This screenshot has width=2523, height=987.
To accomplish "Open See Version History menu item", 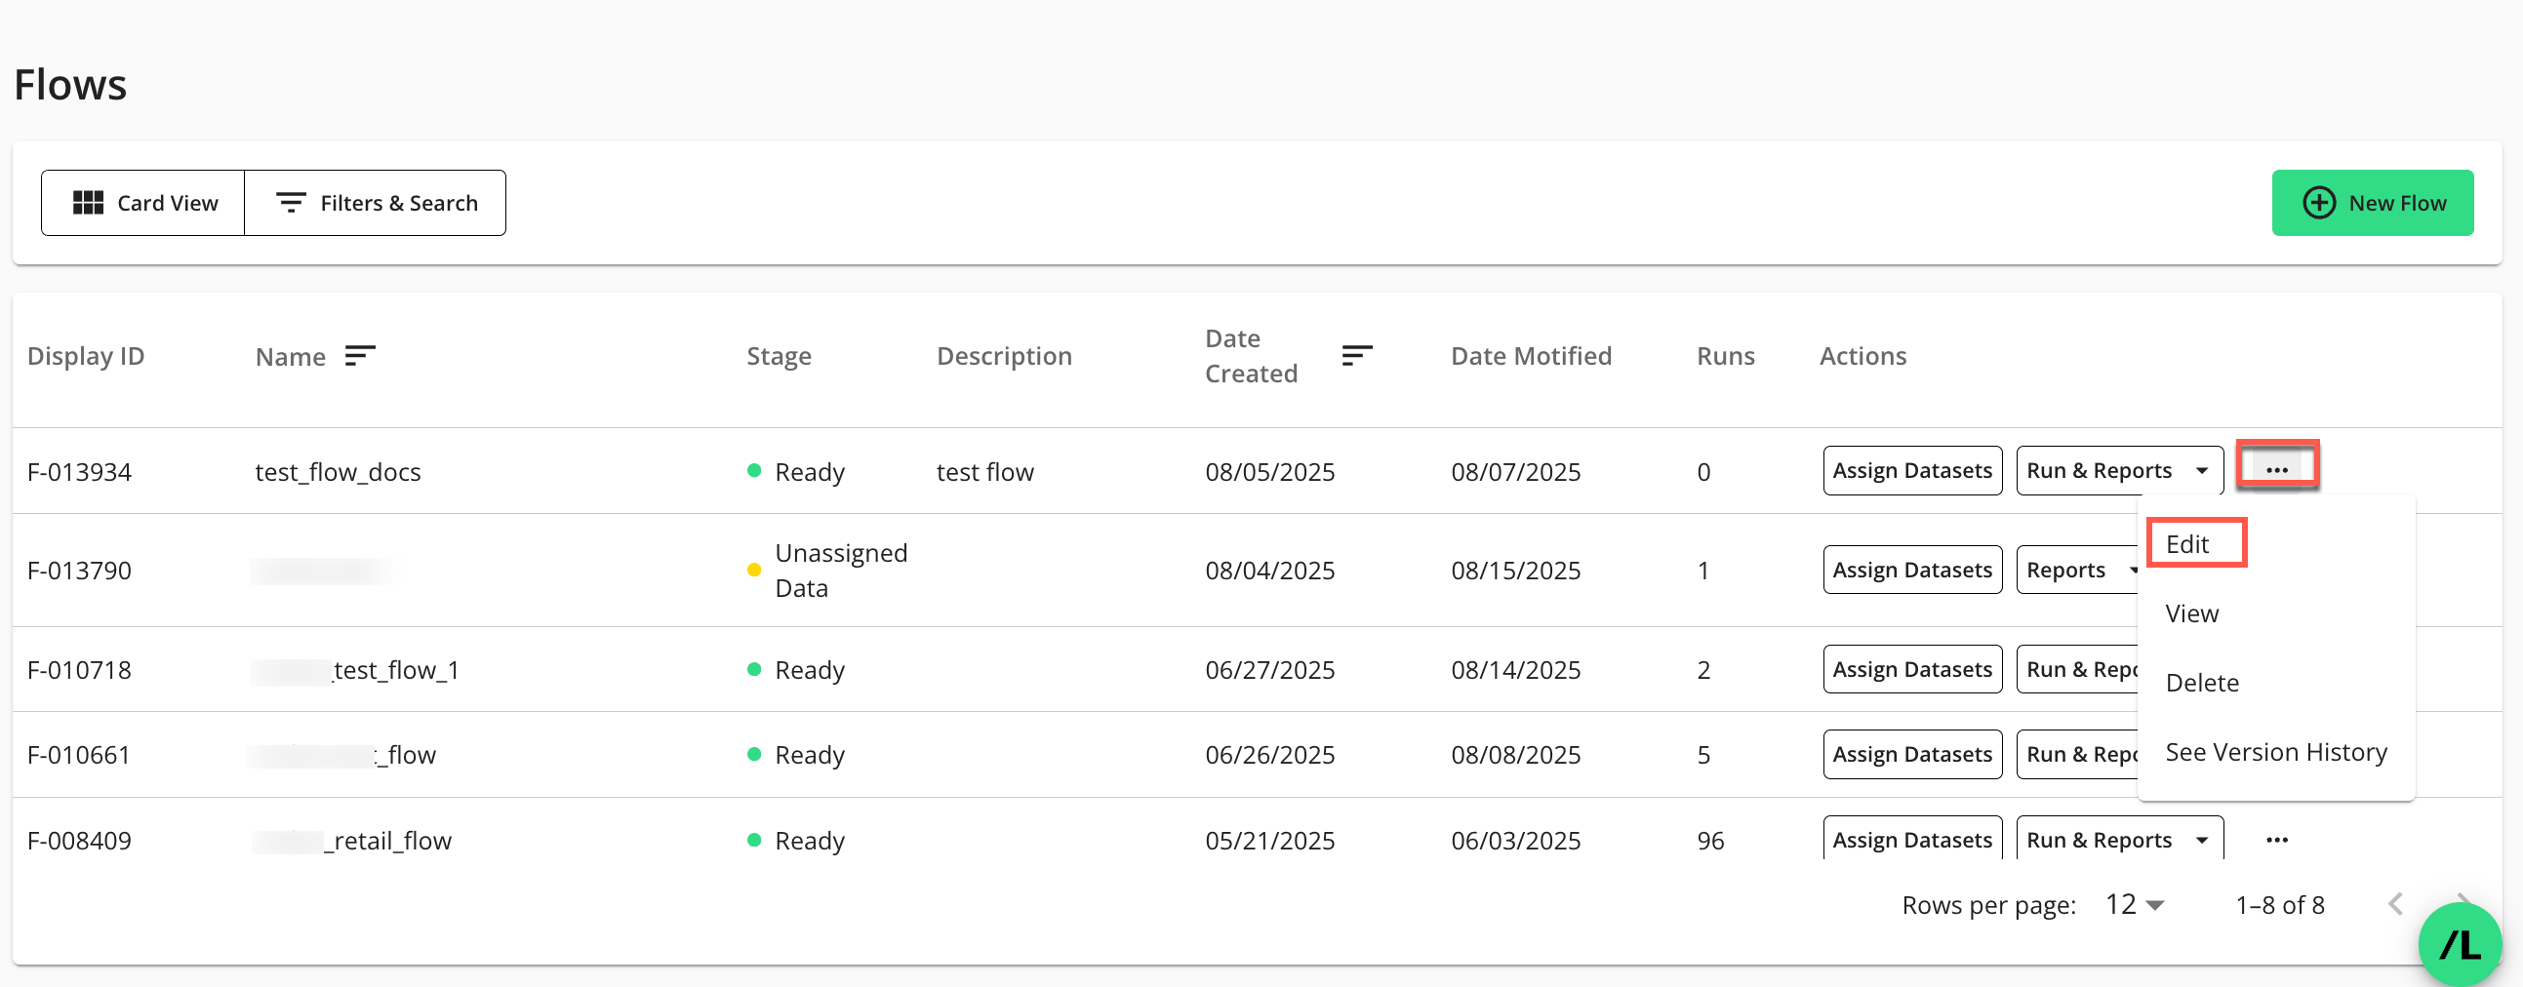I will pyautogui.click(x=2275, y=752).
